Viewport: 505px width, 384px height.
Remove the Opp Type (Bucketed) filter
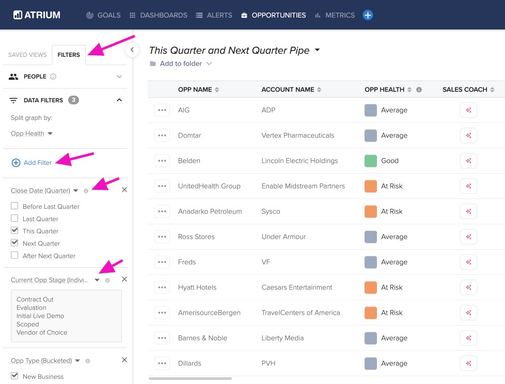(124, 360)
